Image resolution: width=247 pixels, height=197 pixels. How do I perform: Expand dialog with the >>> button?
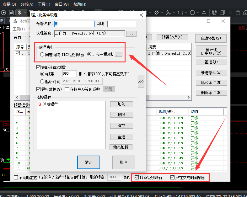(141, 81)
